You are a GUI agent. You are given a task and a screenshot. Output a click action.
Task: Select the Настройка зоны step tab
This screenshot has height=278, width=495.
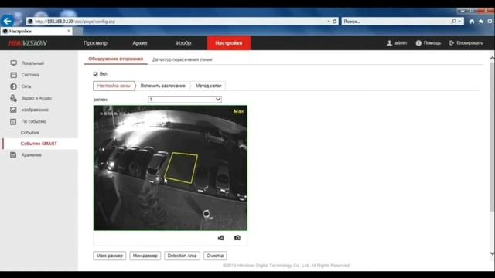(114, 86)
